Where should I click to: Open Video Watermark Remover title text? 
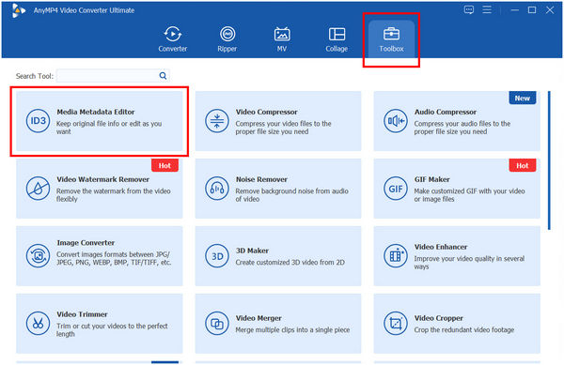pos(102,179)
